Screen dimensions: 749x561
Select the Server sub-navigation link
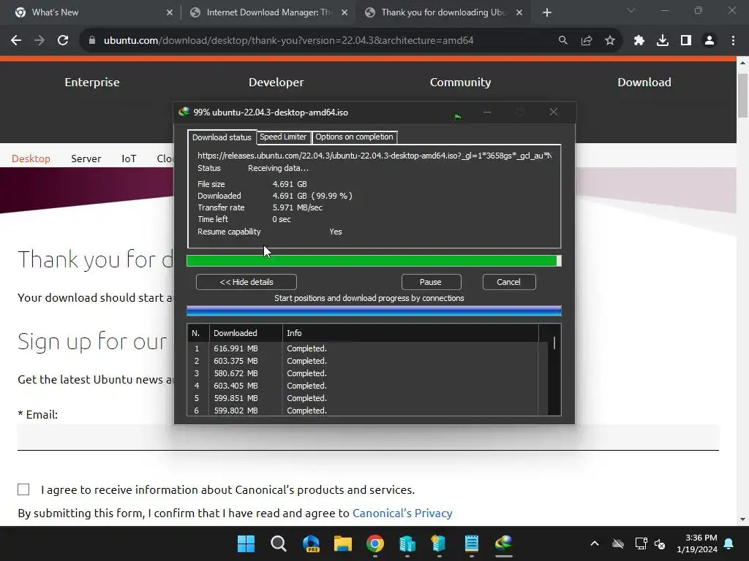click(86, 159)
